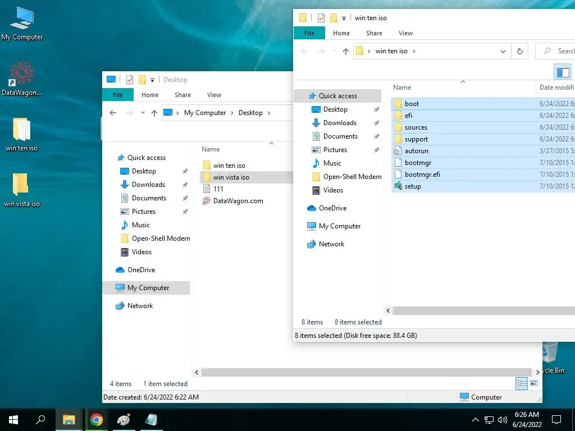Go back in the Desktop window
This screenshot has width=575, height=431.
[x=113, y=113]
